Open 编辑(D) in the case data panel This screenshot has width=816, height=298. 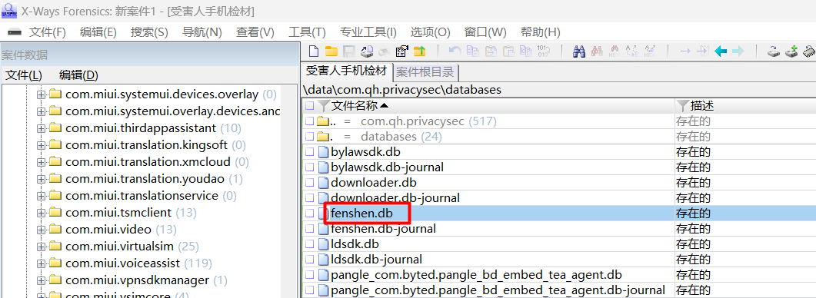78,75
